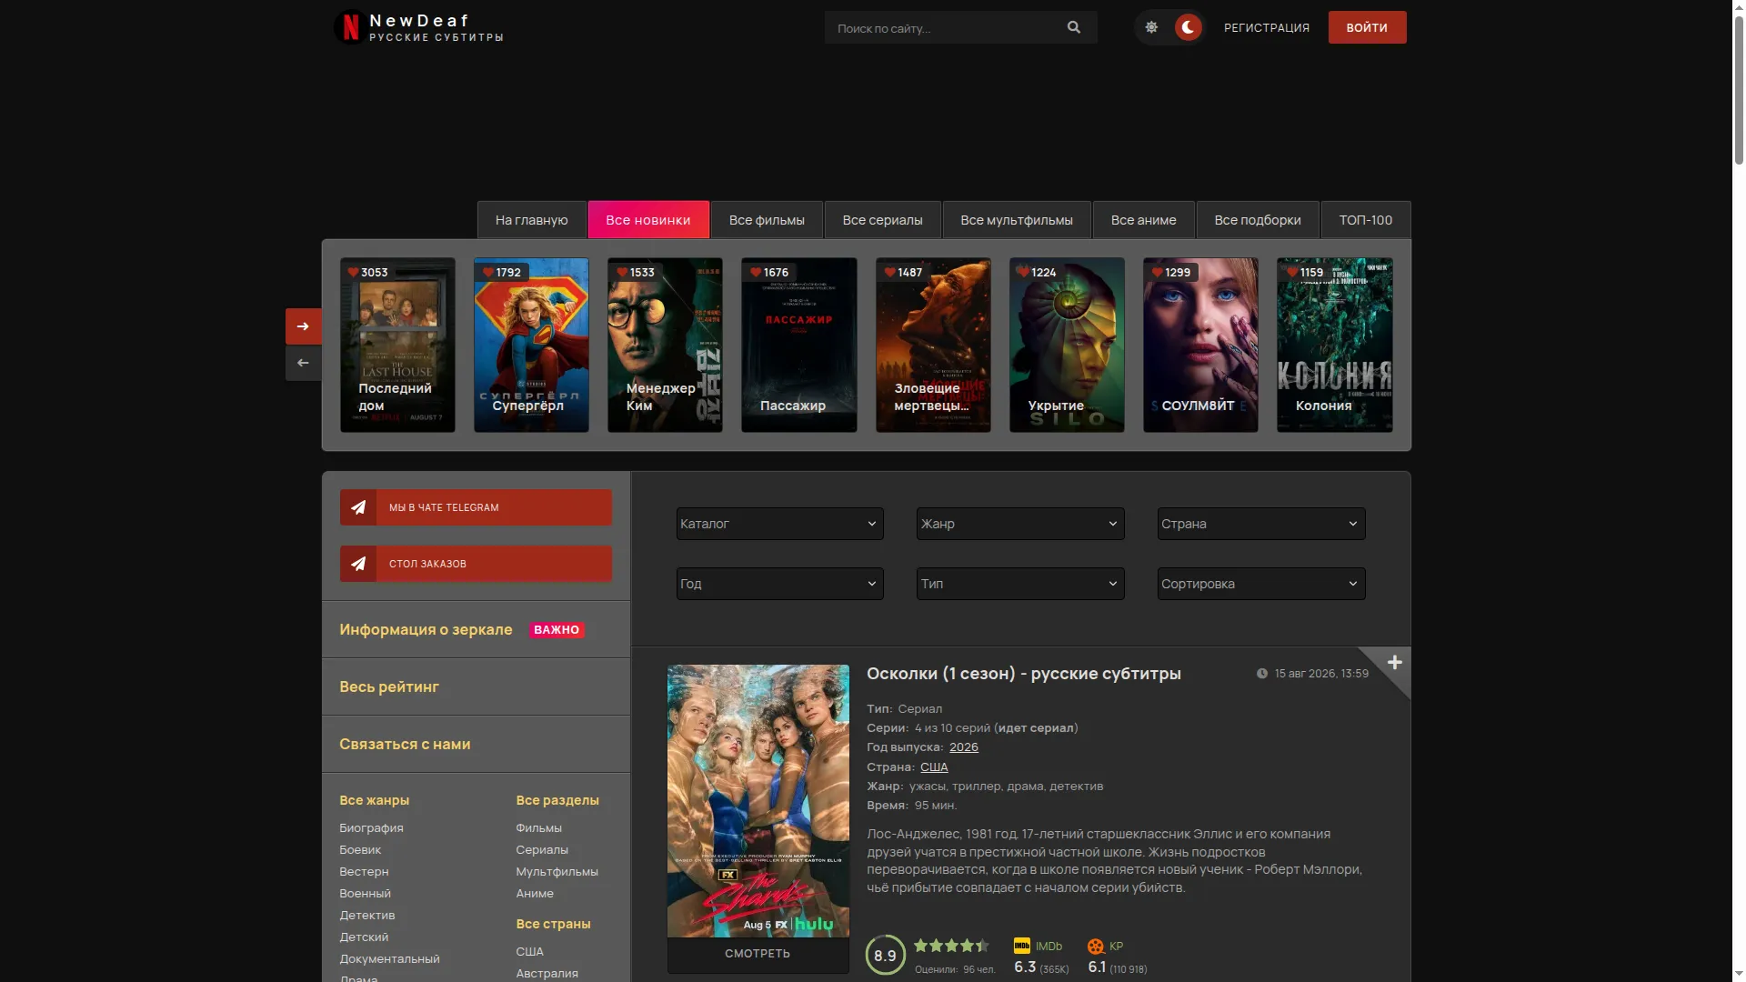Click the heart likes badge on Супергёрл
Screen dimensions: 1746x982
click(x=502, y=272)
